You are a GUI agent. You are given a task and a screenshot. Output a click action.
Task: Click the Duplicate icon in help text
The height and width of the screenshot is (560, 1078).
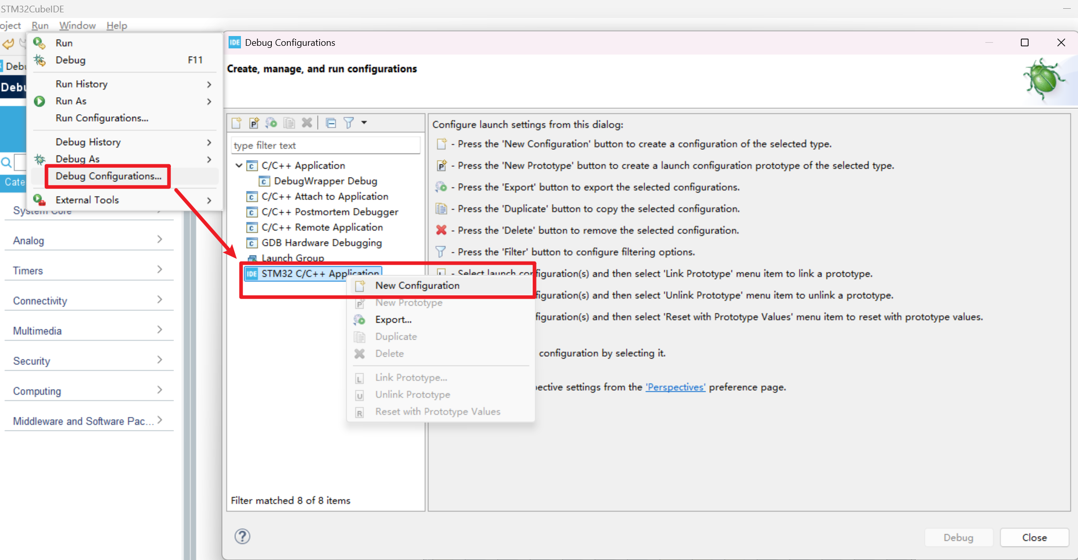tap(441, 208)
